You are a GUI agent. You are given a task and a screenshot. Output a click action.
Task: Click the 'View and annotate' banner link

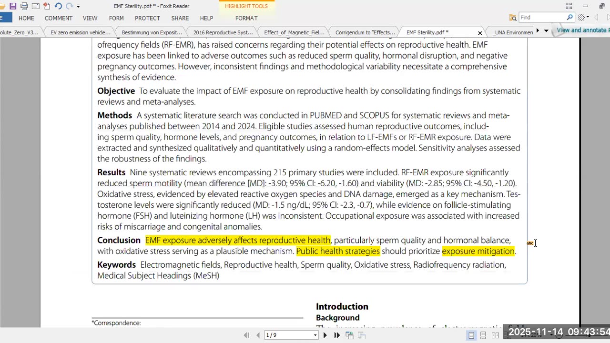pos(583,30)
